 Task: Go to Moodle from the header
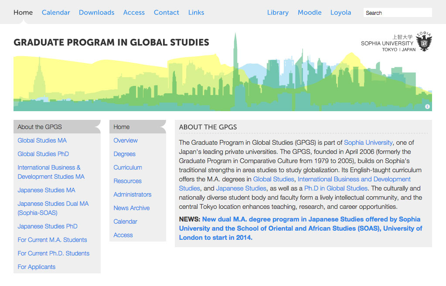(310, 13)
